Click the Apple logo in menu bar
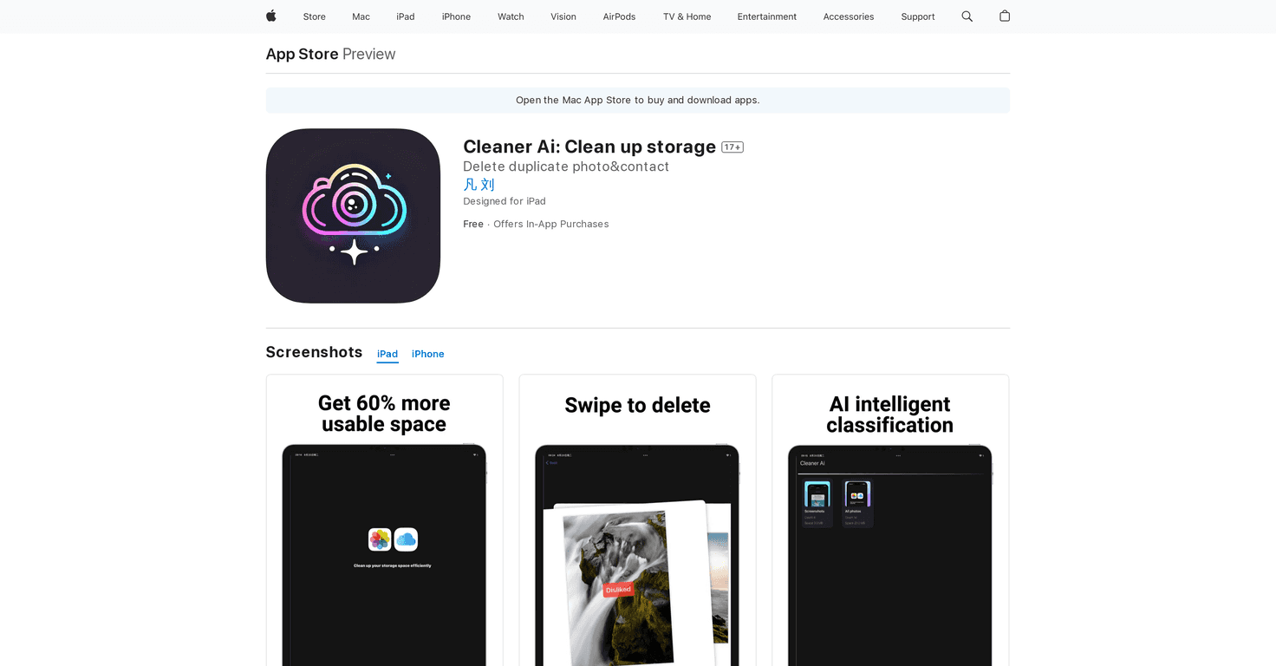This screenshot has height=666, width=1276. click(270, 16)
